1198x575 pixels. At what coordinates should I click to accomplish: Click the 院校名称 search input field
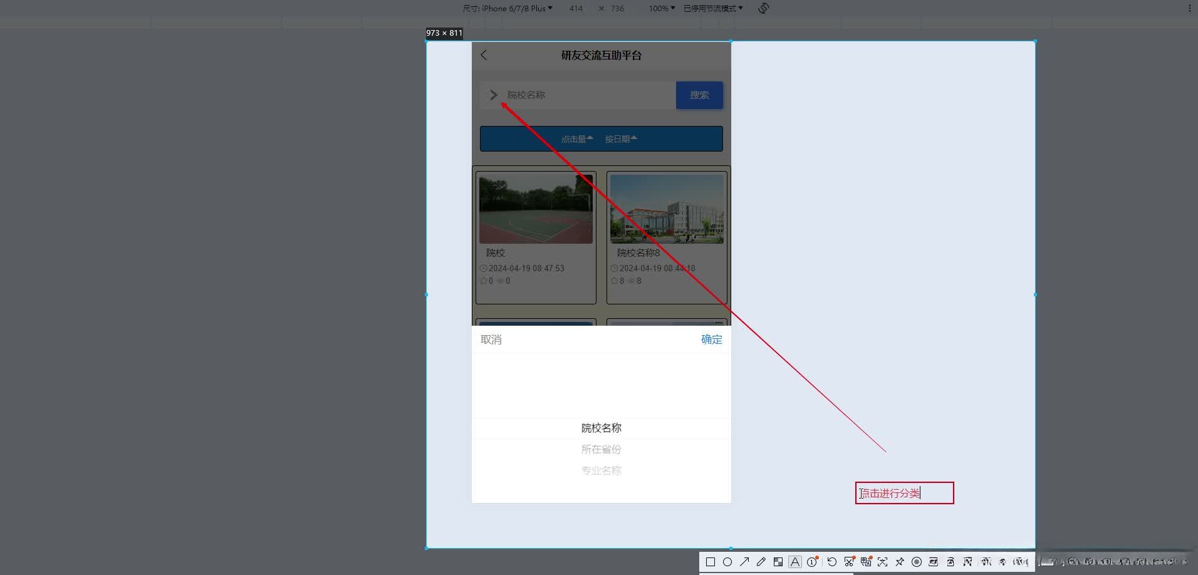point(576,95)
